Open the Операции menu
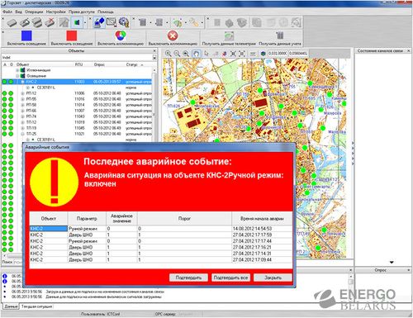Image resolution: width=413 pixels, height=318 pixels. [34, 12]
